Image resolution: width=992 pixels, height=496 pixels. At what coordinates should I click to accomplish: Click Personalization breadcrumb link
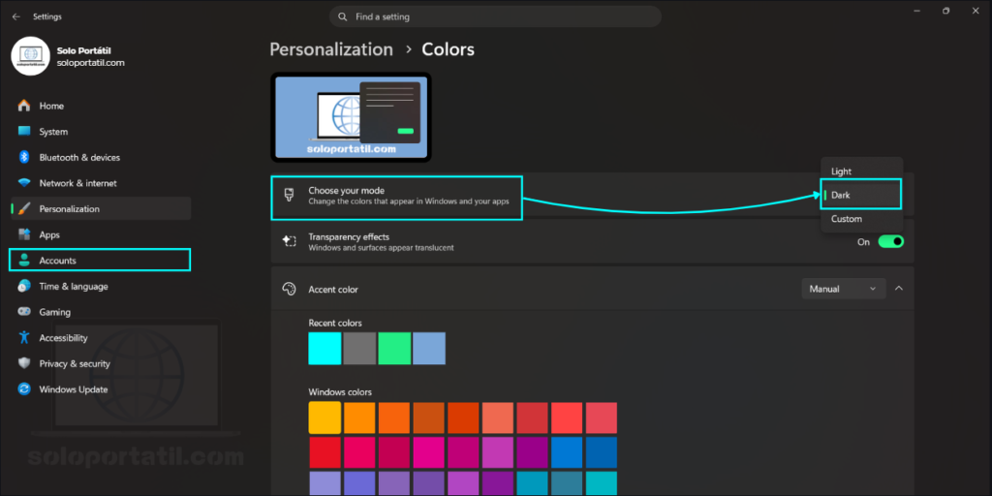tap(331, 49)
